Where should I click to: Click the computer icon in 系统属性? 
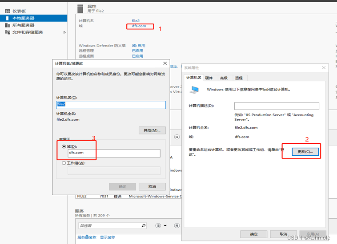tap(194, 90)
